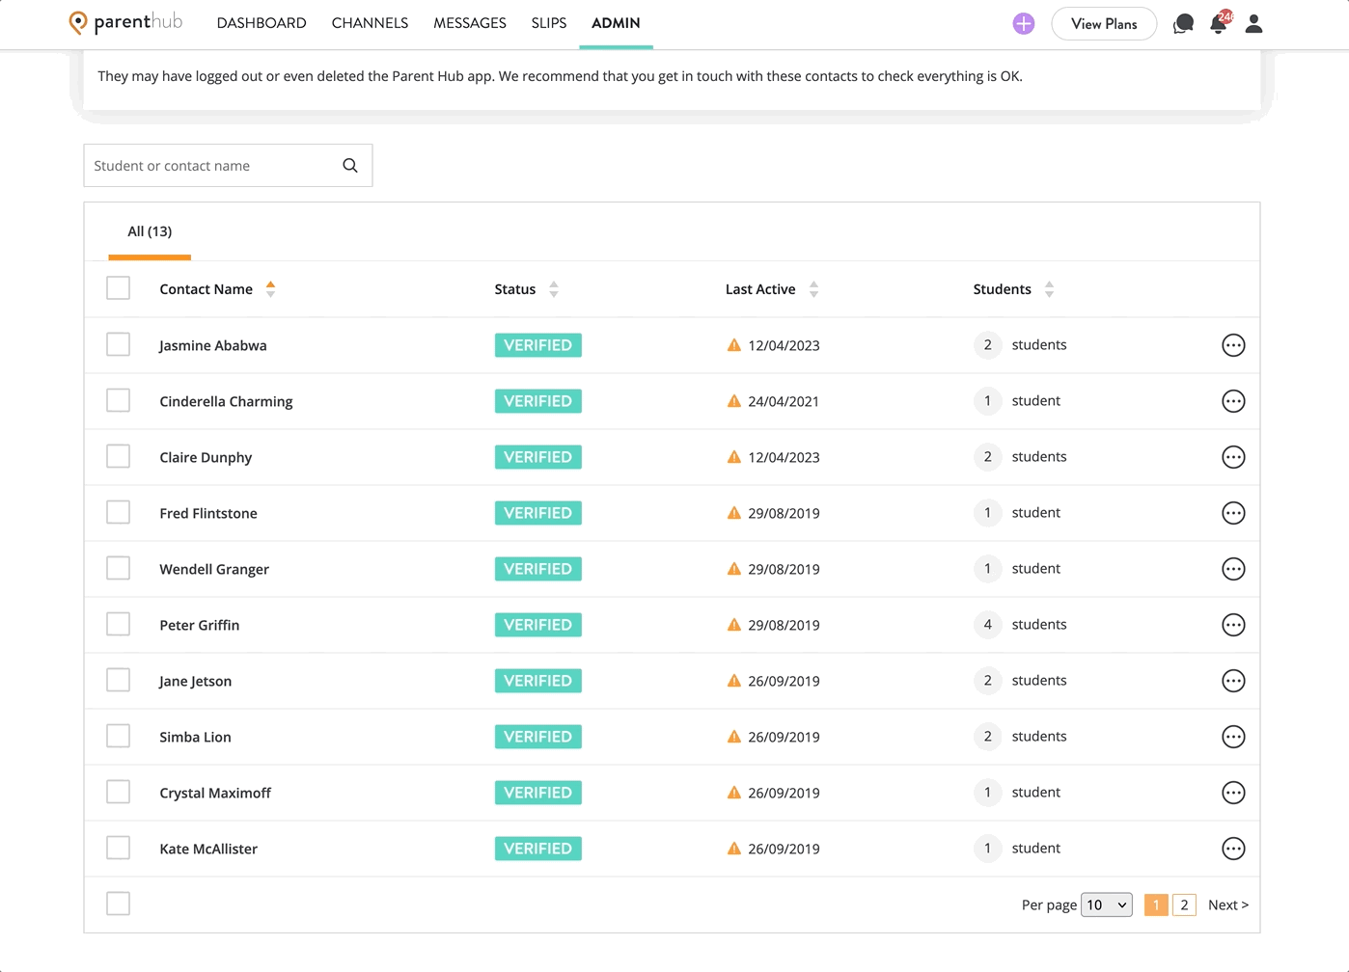
Task: Click the View Plans button
Action: tap(1104, 23)
